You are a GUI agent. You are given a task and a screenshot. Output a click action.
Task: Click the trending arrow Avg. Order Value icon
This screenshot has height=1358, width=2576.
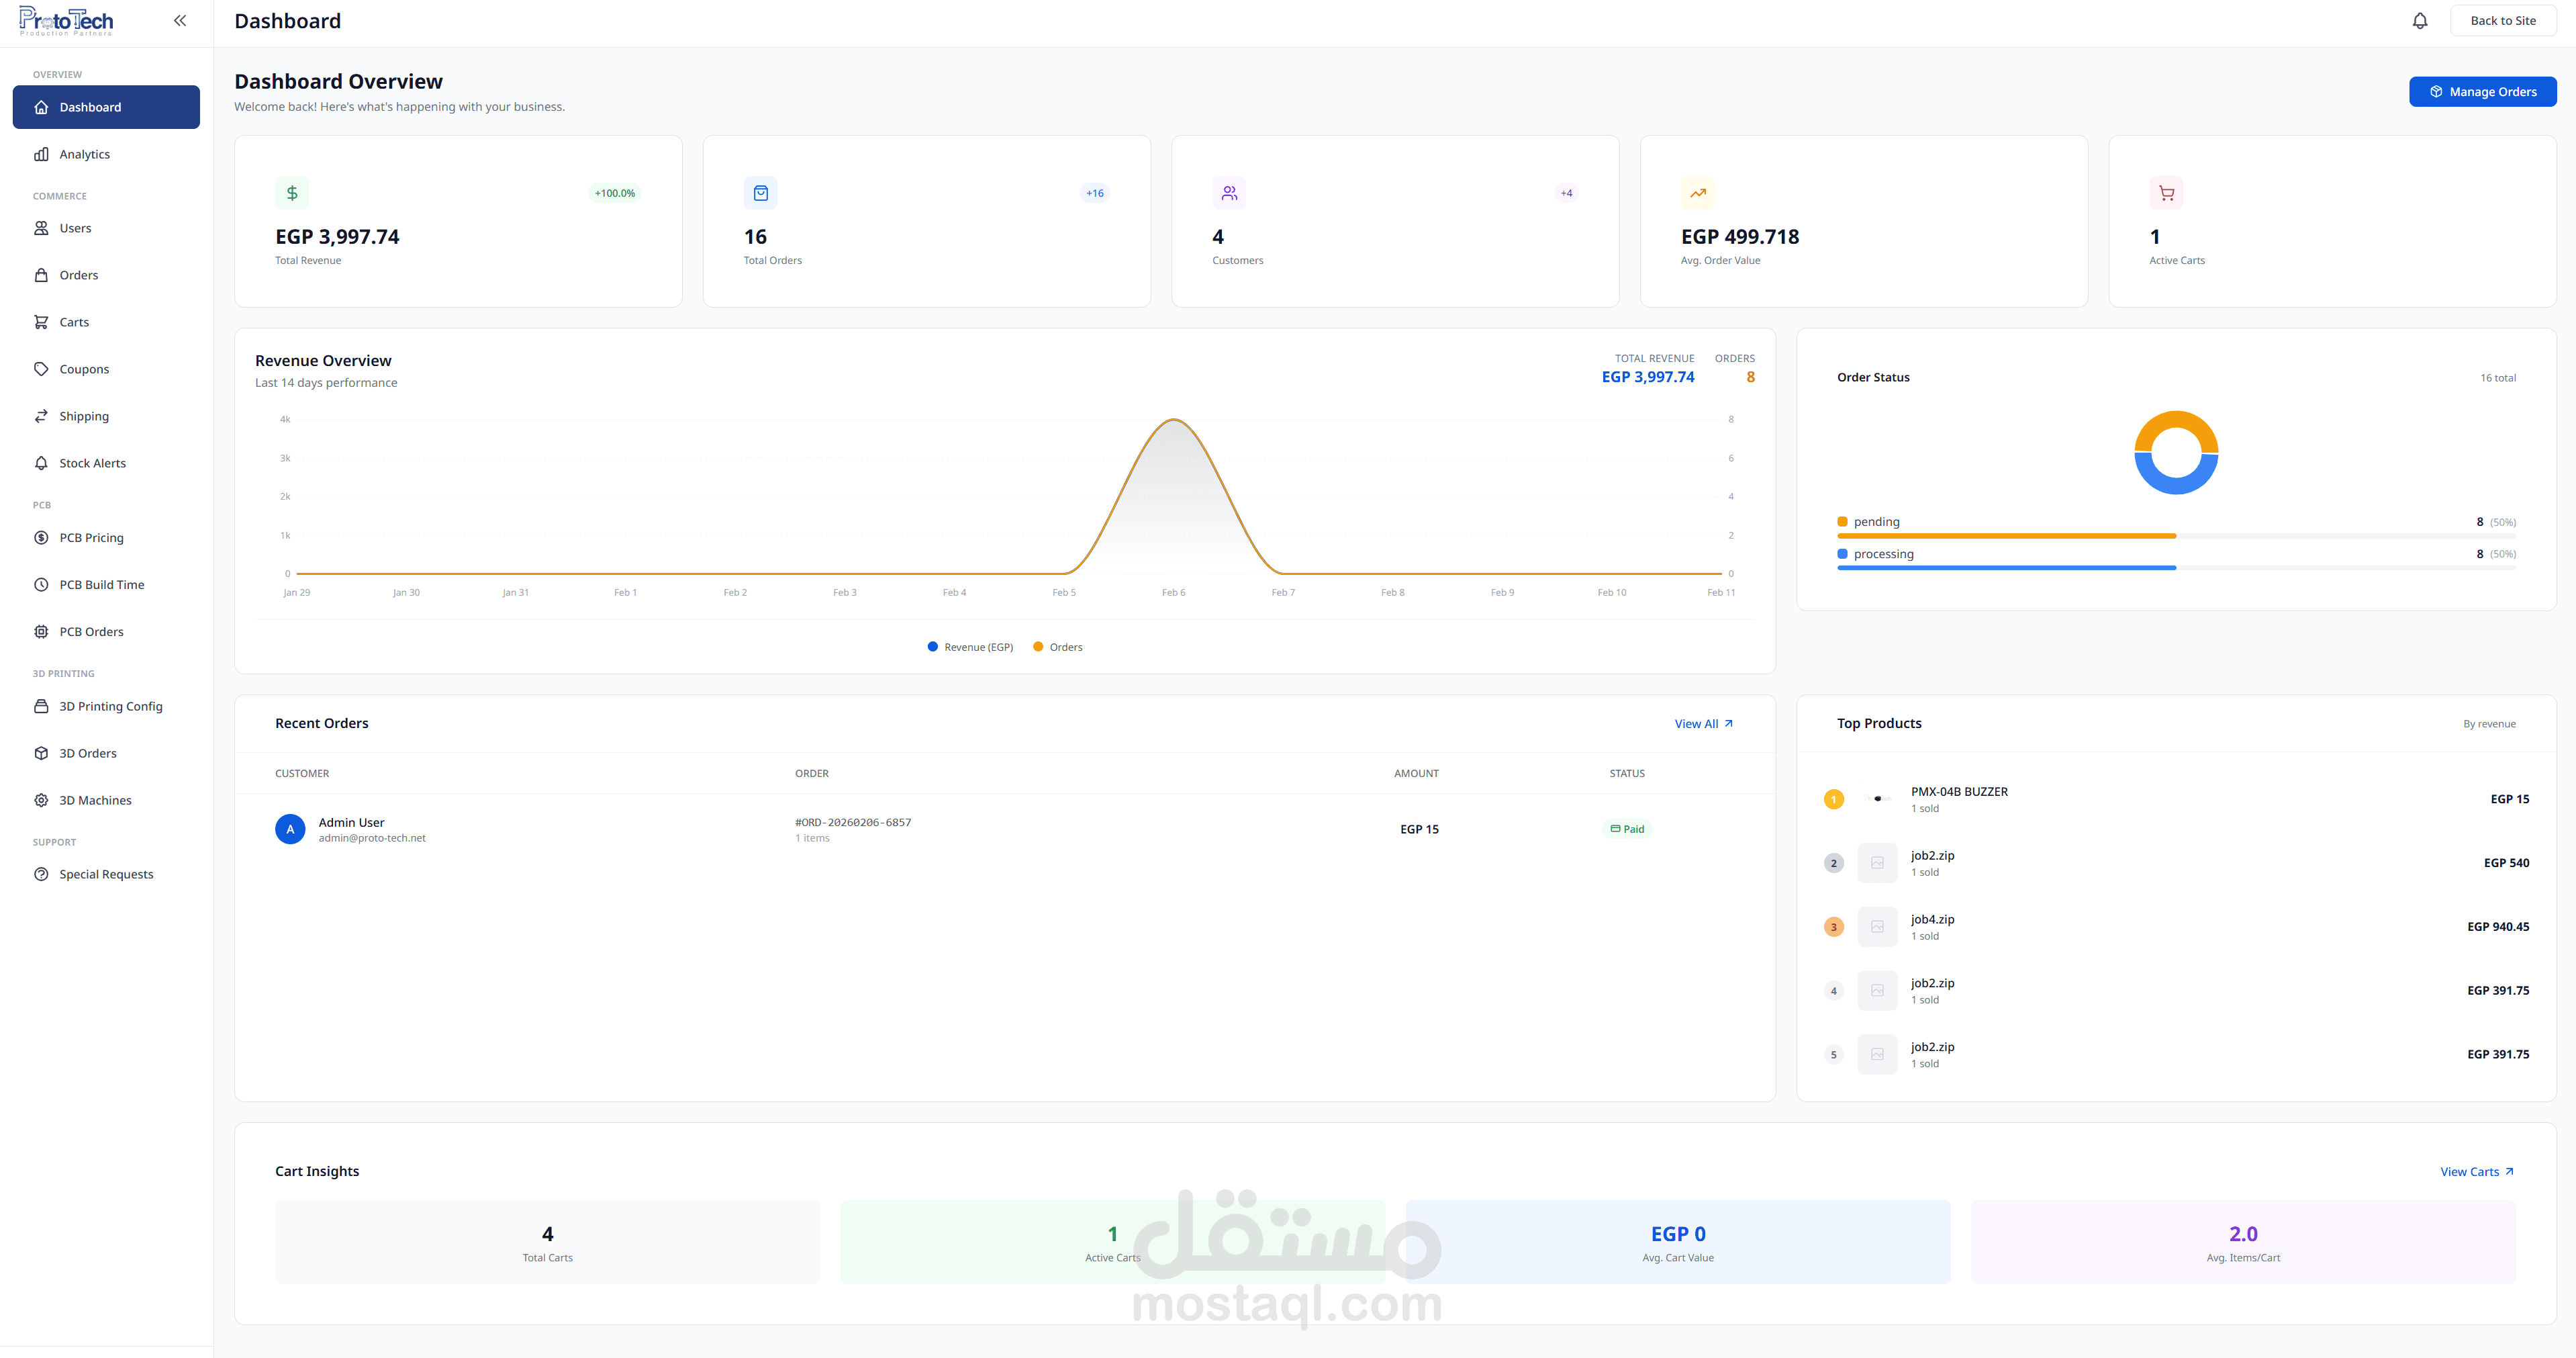click(1697, 193)
